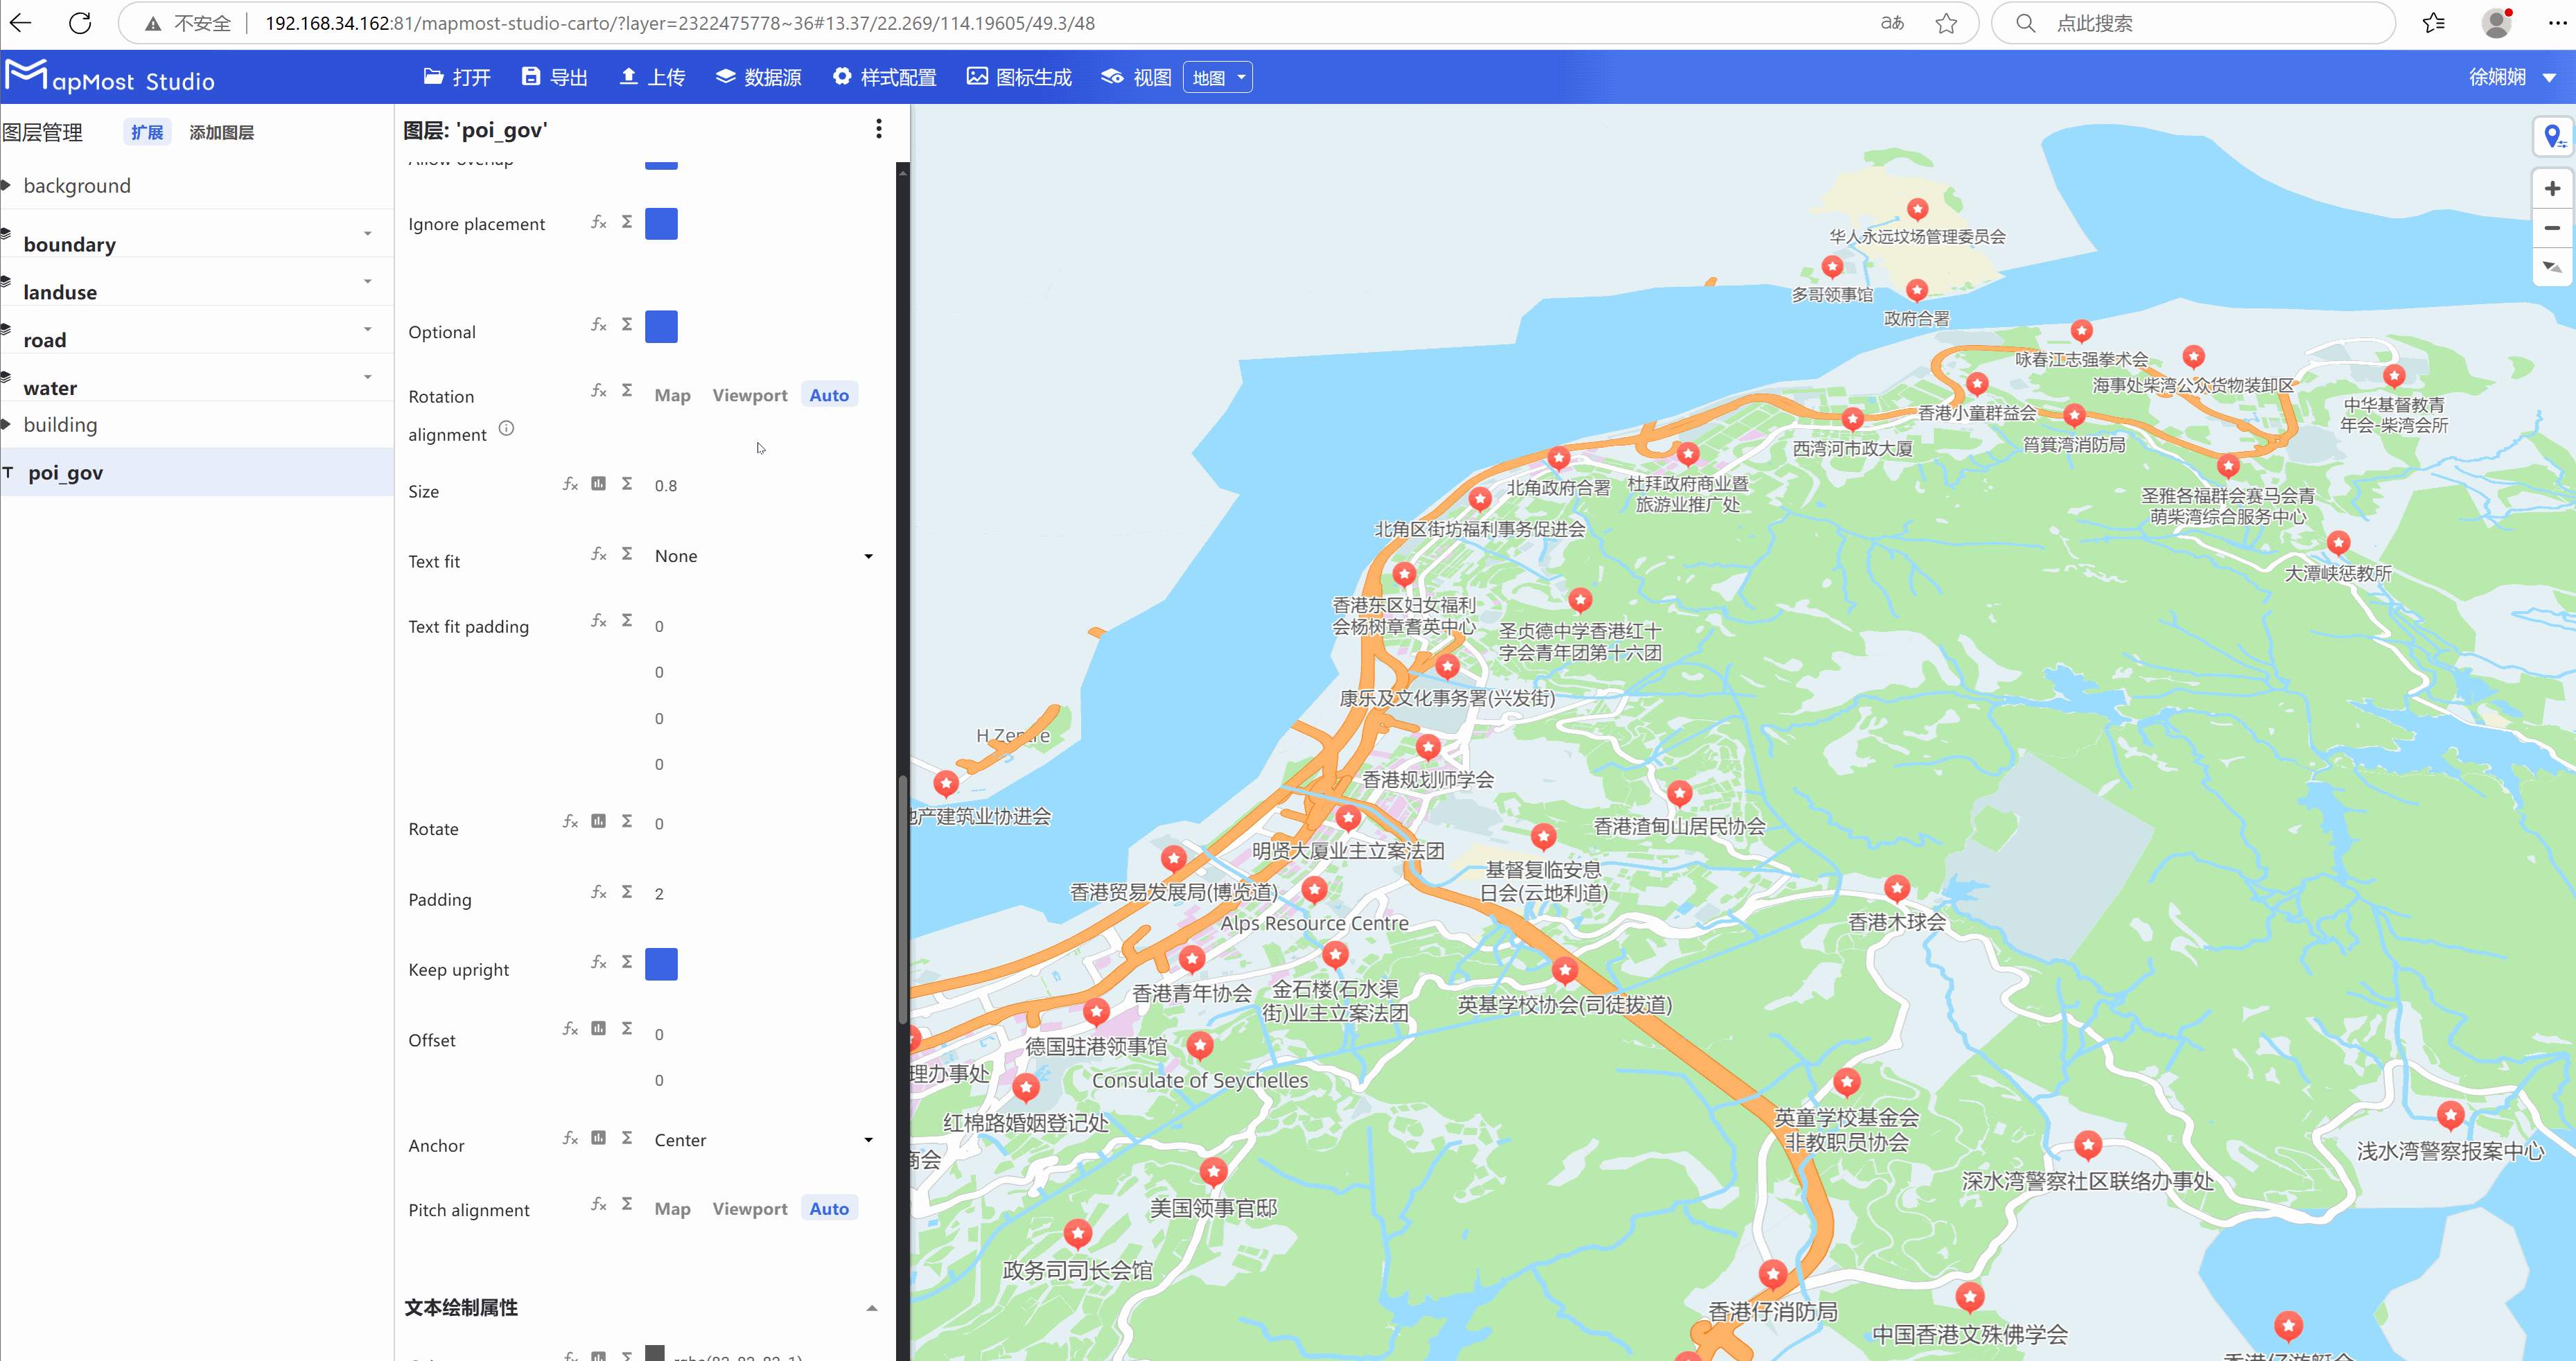Open the Anchor Center dropdown
2576x1361 pixels.
point(763,1140)
